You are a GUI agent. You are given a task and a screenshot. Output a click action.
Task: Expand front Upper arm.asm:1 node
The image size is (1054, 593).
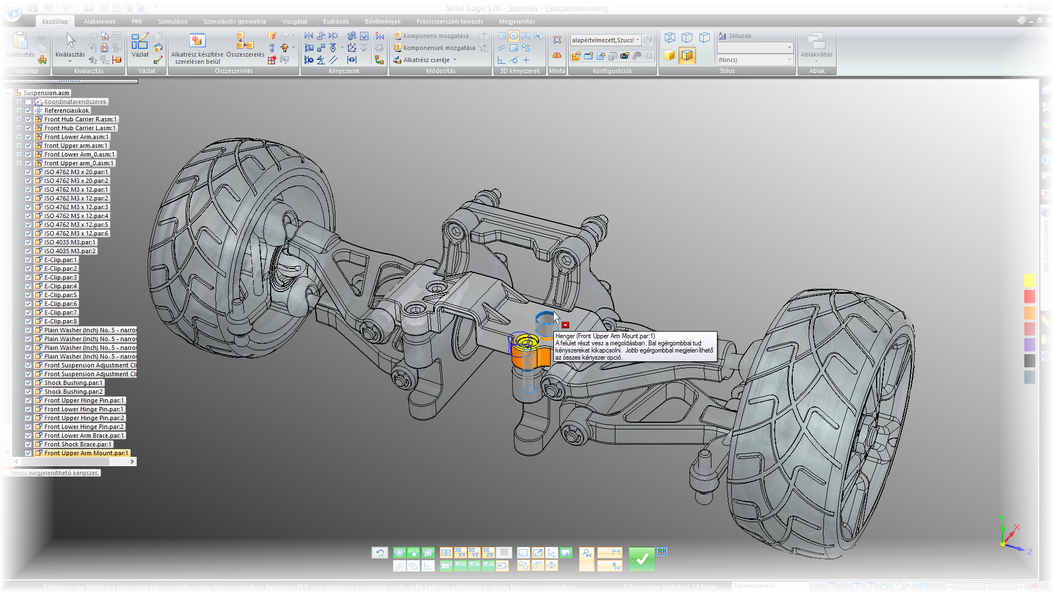point(19,146)
